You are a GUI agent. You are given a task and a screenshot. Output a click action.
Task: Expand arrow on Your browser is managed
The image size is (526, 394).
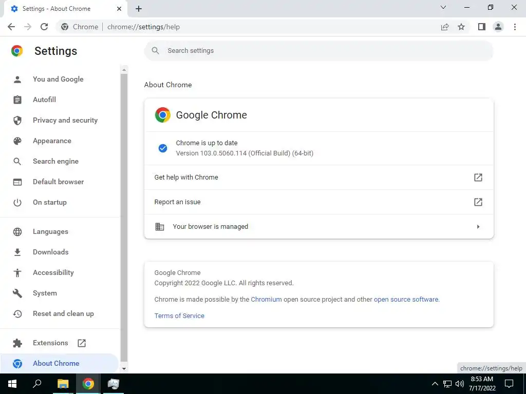point(478,227)
